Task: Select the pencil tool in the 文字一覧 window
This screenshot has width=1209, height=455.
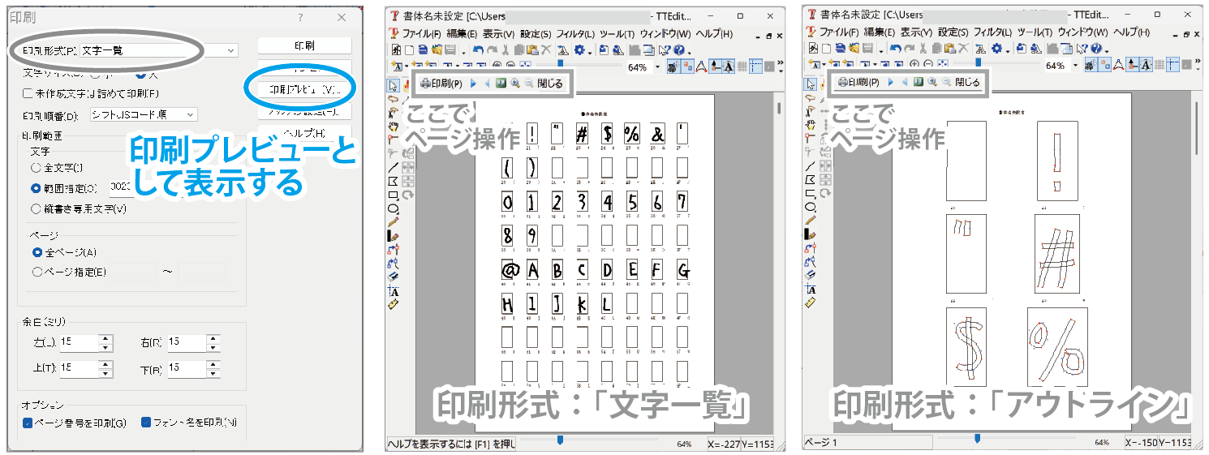Action: [394, 221]
